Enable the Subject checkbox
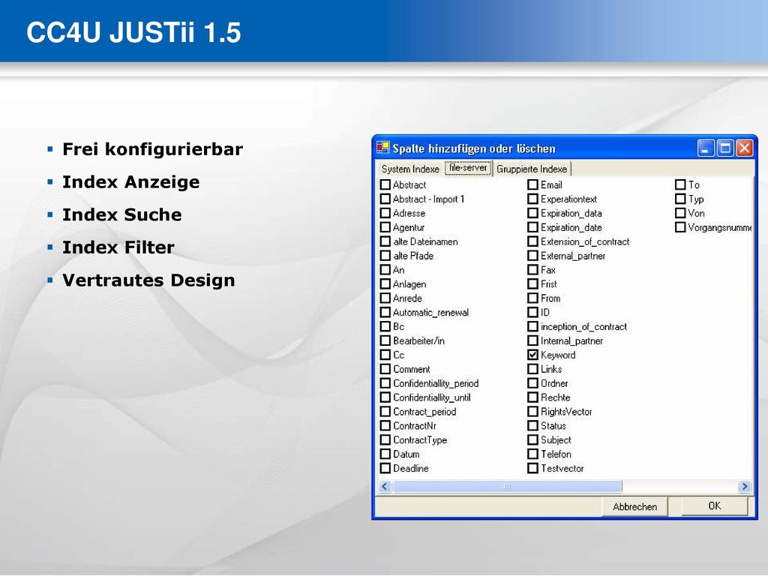768x576 pixels. pyautogui.click(x=533, y=439)
